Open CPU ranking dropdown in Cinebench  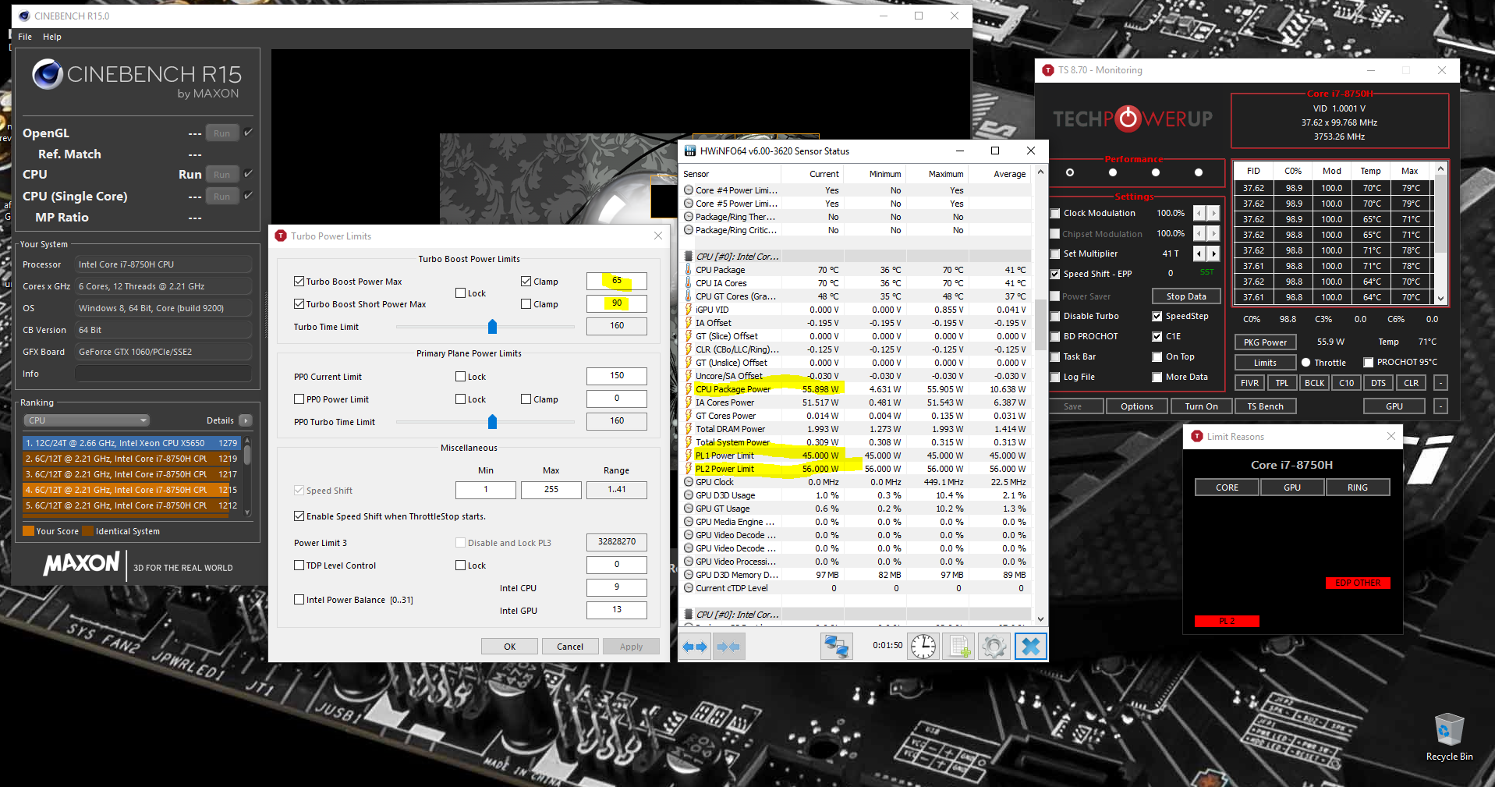(86, 420)
